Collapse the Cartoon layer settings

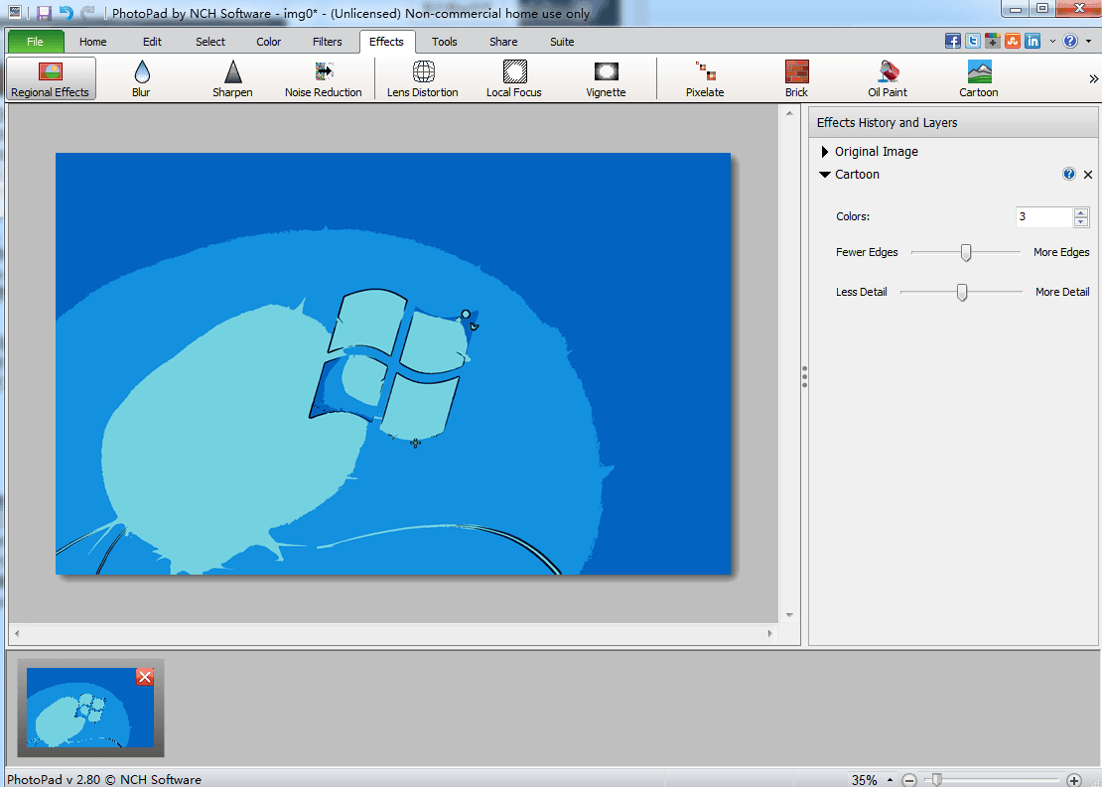pos(825,175)
